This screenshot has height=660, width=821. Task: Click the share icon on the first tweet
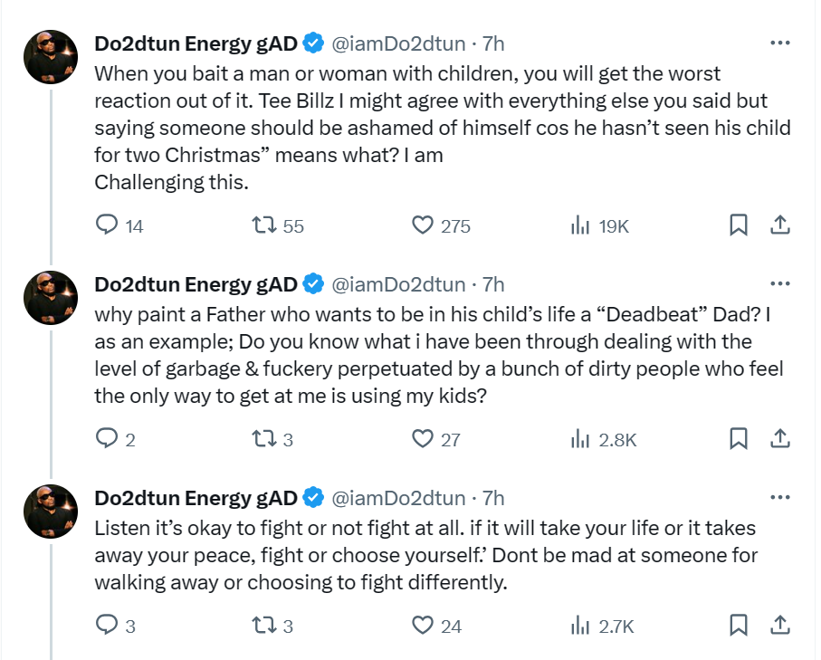[779, 226]
